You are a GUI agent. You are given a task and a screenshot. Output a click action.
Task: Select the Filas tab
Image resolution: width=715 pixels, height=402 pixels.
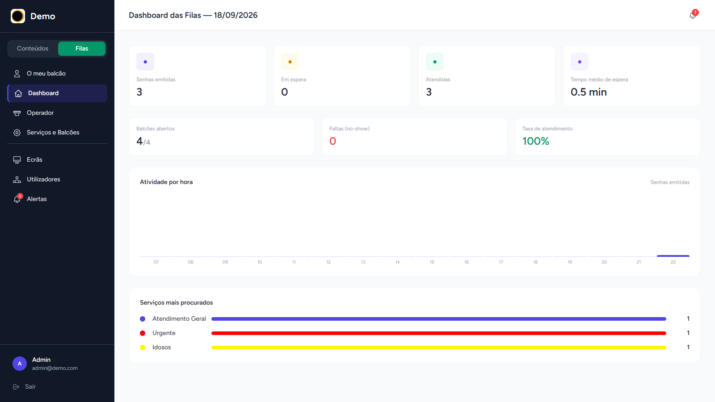click(82, 49)
